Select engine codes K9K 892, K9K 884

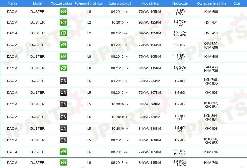[x=211, y=105]
